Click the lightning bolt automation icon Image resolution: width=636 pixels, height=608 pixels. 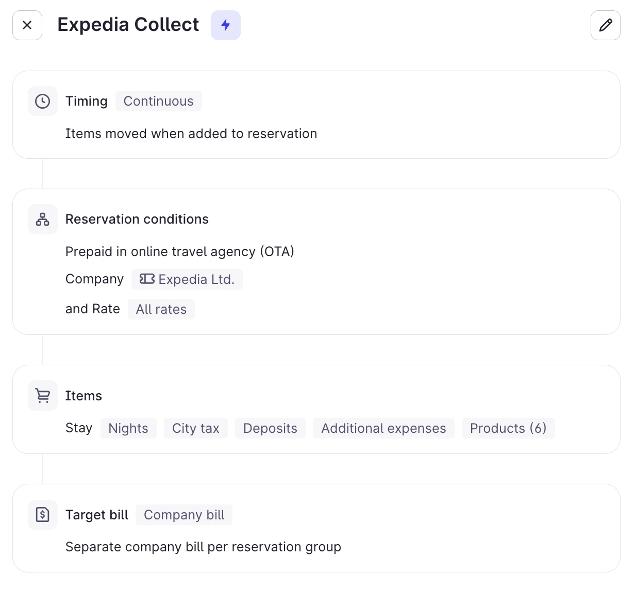coord(226,25)
